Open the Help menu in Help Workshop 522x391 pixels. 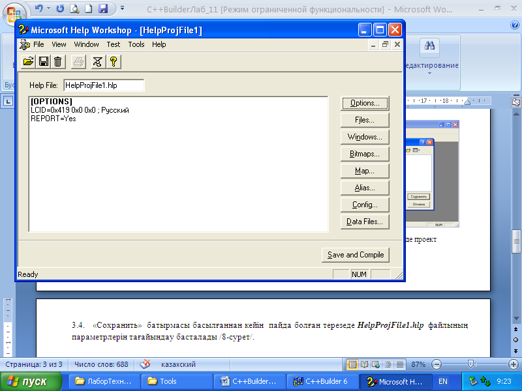point(159,44)
